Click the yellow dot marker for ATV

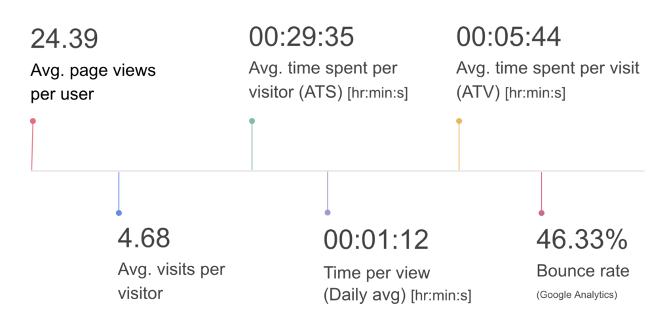coord(459,121)
